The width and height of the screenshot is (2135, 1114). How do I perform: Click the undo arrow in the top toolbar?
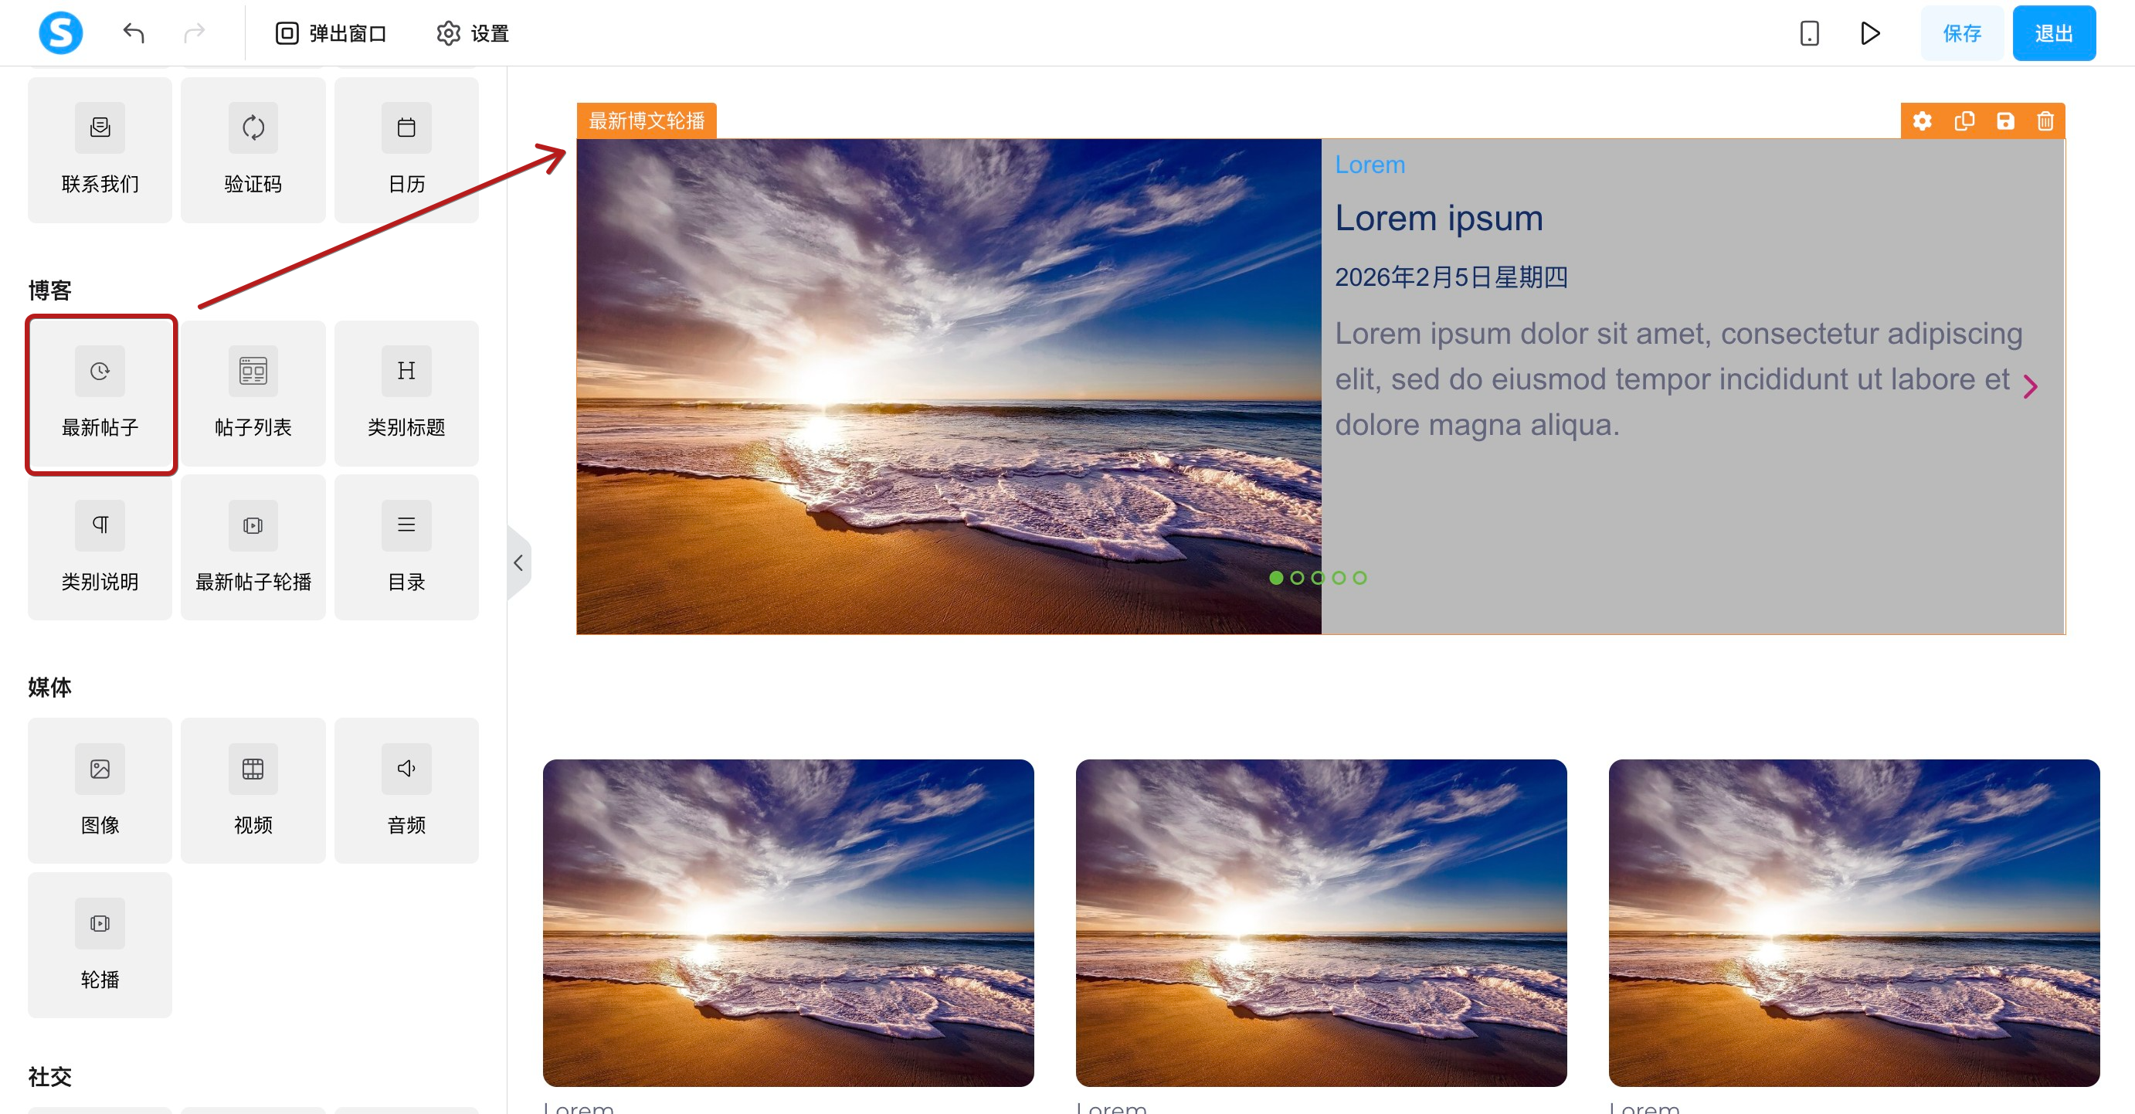134,33
